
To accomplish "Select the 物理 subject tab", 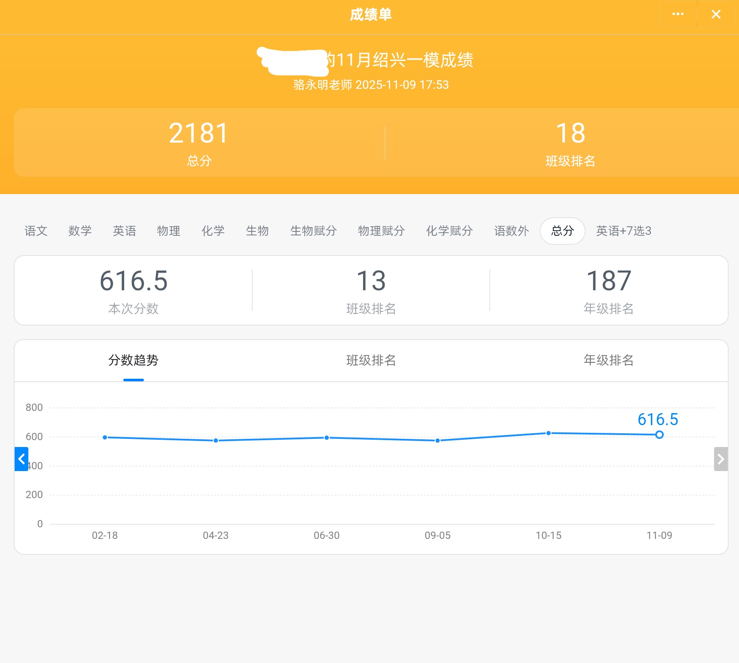I will click(x=169, y=231).
